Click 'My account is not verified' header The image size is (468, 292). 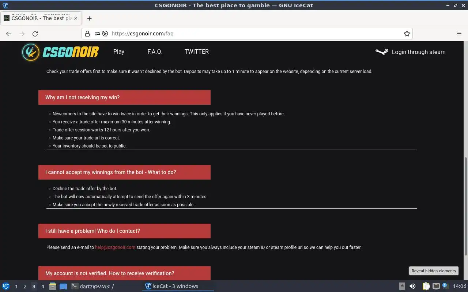coord(124,273)
